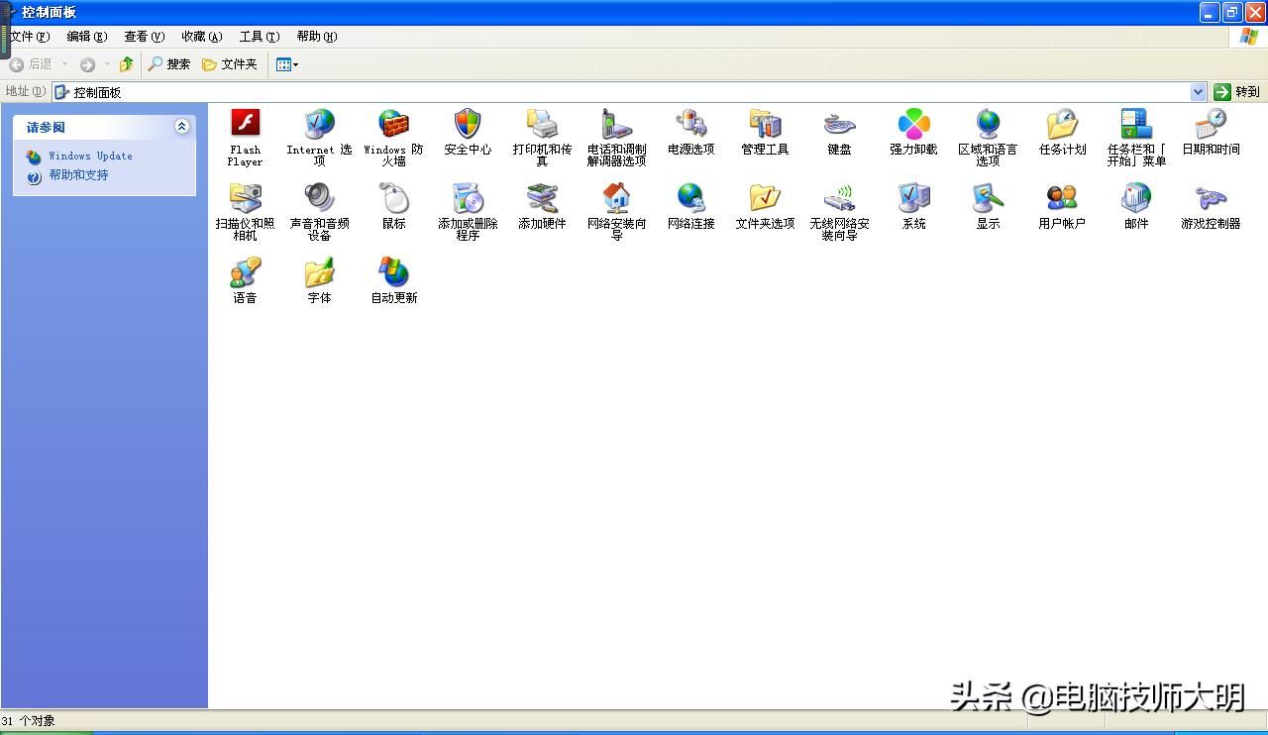Click the address field showing 控制面板
Viewport: 1268px width, 735px height.
click(x=621, y=92)
